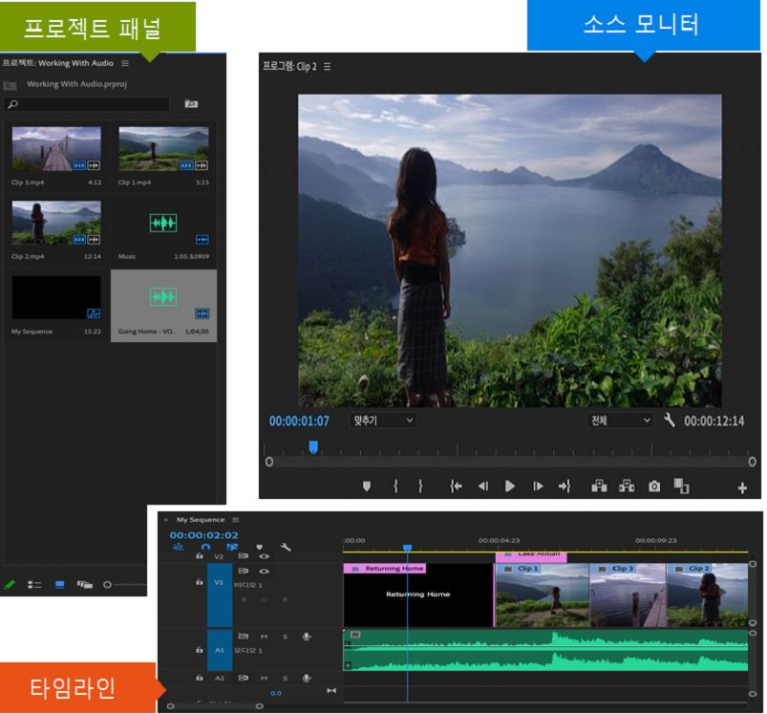Select the audio waveform clip on A1

click(x=545, y=650)
